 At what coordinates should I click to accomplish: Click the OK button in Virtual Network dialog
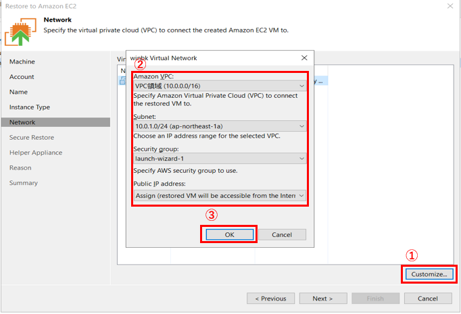229,234
